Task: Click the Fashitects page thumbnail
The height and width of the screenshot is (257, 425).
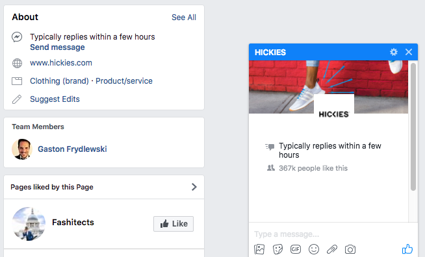Action: click(x=29, y=224)
